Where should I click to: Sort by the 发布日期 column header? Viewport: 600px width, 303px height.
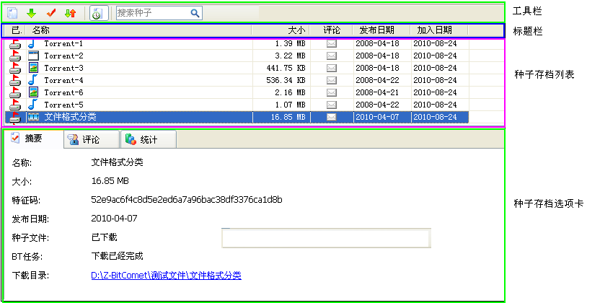(x=381, y=30)
